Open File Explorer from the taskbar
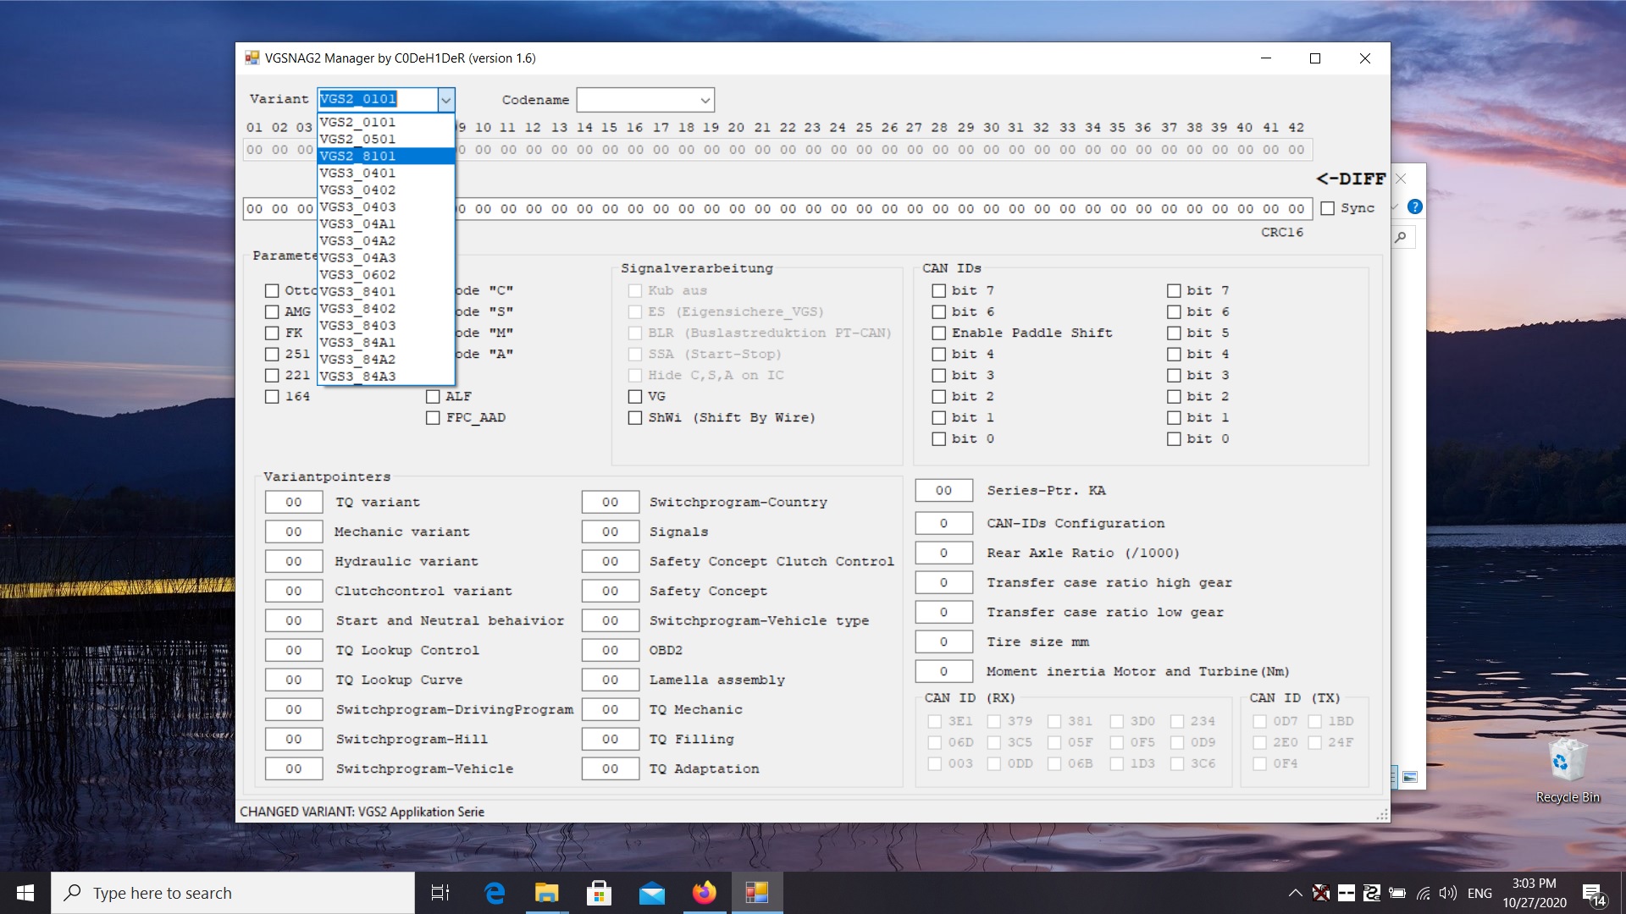The height and width of the screenshot is (914, 1626). (546, 893)
